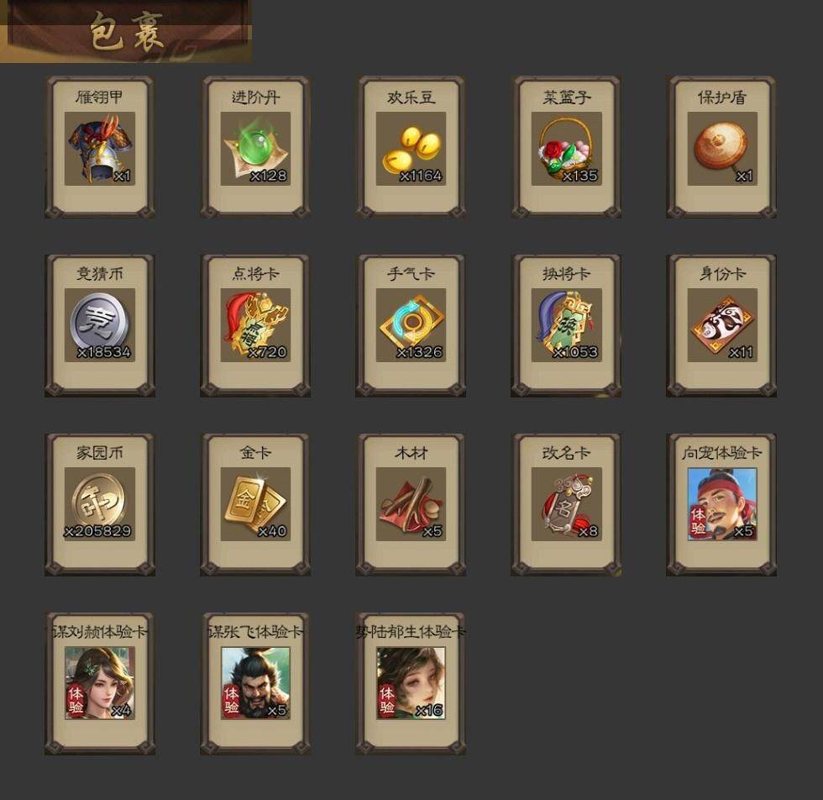The width and height of the screenshot is (823, 800).
Task: Select the 谋刘赪体验卡 female portrait
Action: coord(100,683)
